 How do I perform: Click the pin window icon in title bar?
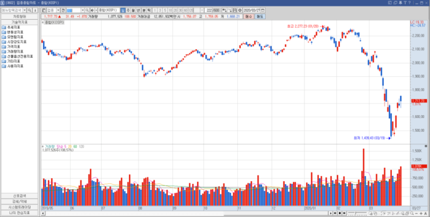tap(400, 3)
